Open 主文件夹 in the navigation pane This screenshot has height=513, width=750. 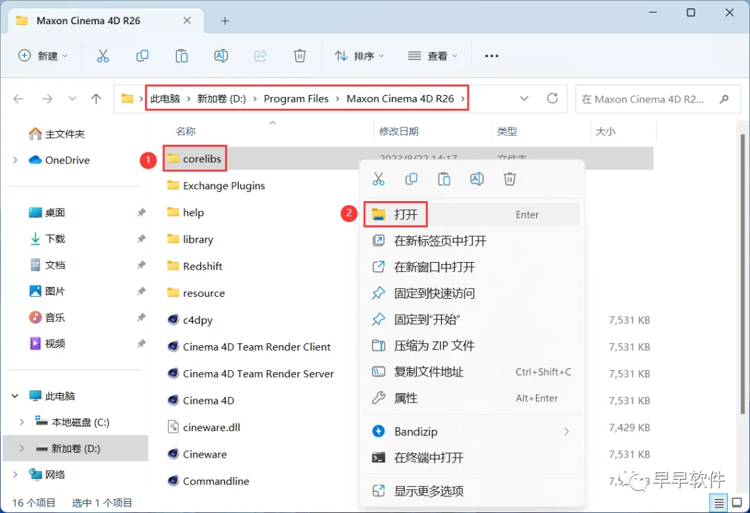56,134
